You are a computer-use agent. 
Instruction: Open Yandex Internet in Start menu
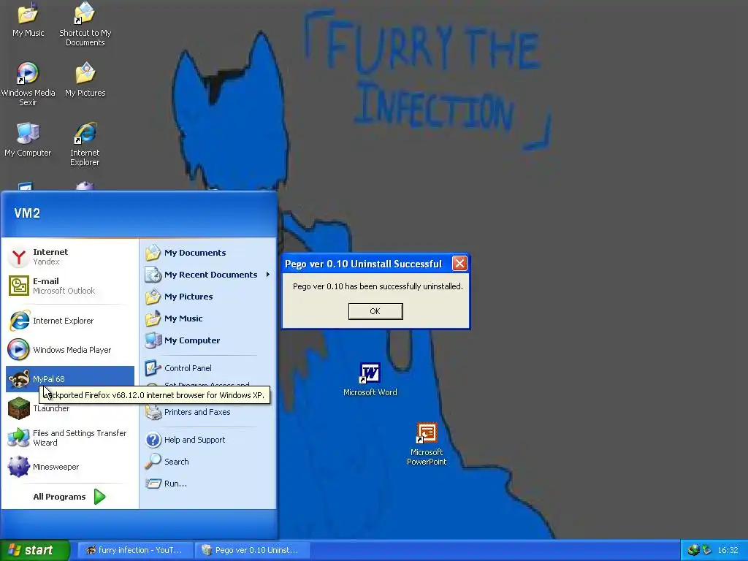(69, 256)
